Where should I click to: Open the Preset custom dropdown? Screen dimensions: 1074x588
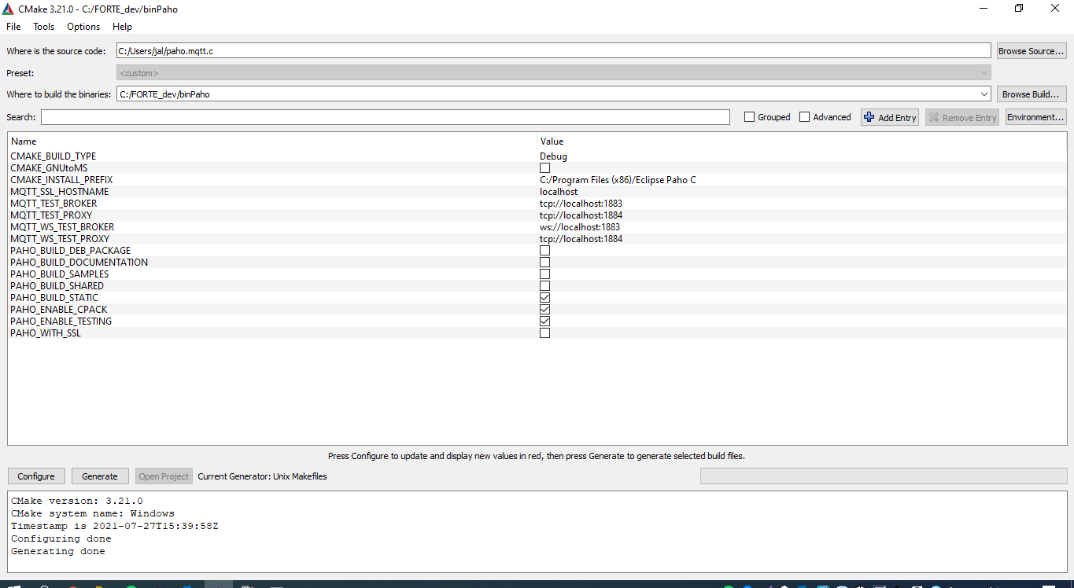pyautogui.click(x=553, y=73)
